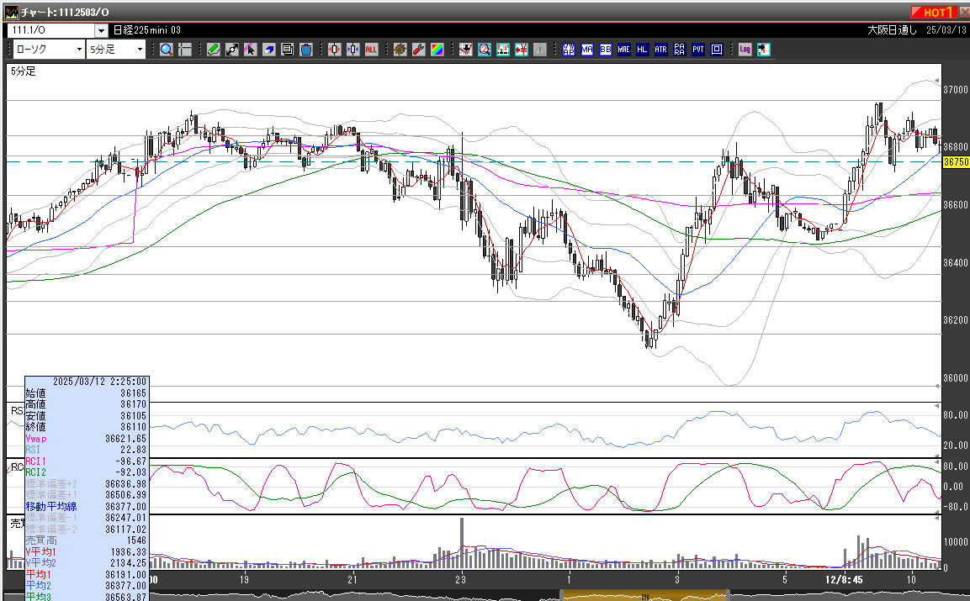The image size is (970, 601).
Task: Click the 日経225mini 03 instrument name
Action: pyautogui.click(x=147, y=30)
